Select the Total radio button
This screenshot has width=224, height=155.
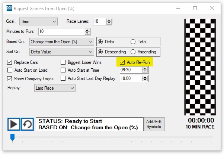(133, 41)
